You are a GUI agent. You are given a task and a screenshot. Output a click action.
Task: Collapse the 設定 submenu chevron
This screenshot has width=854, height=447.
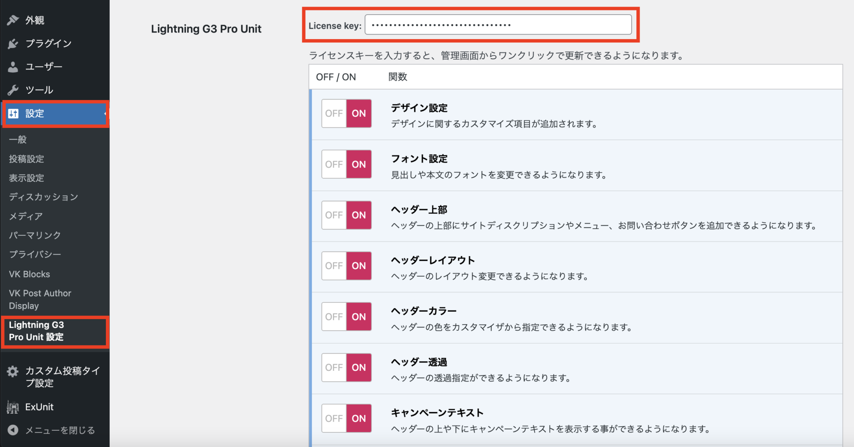(104, 113)
